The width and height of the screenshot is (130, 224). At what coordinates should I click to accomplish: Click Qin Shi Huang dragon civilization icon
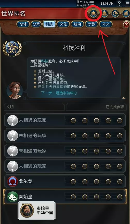tap(13, 197)
